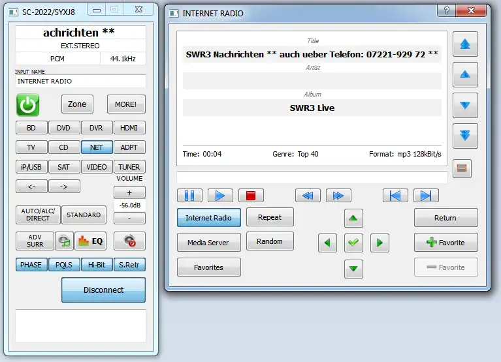The width and height of the screenshot is (501, 362).
Task: Click the help question mark button
Action: click(446, 10)
